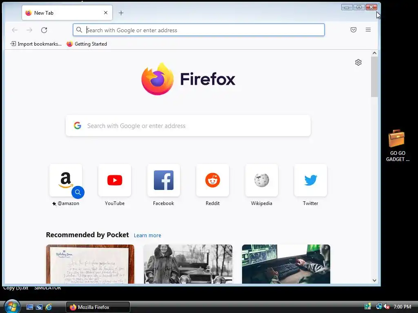
Task: Click the muted volume tray icon
Action: coord(387,306)
